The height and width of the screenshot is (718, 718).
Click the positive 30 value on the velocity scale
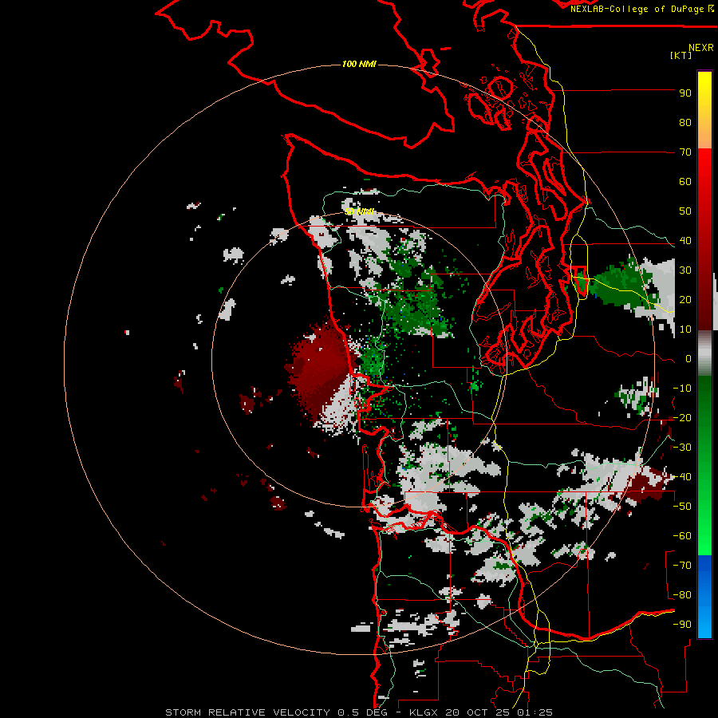(685, 270)
